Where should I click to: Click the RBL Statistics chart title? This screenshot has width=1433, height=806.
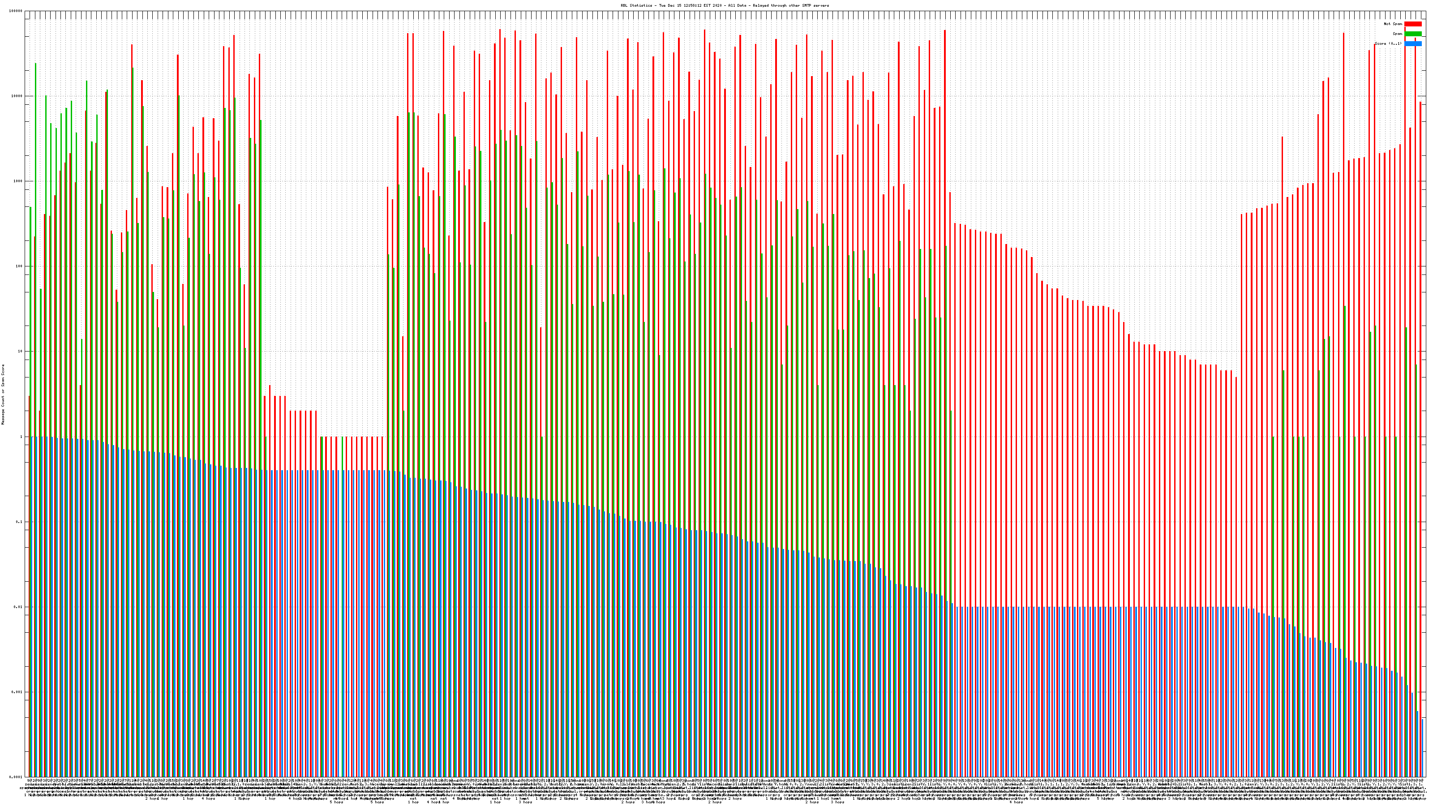pos(724,5)
